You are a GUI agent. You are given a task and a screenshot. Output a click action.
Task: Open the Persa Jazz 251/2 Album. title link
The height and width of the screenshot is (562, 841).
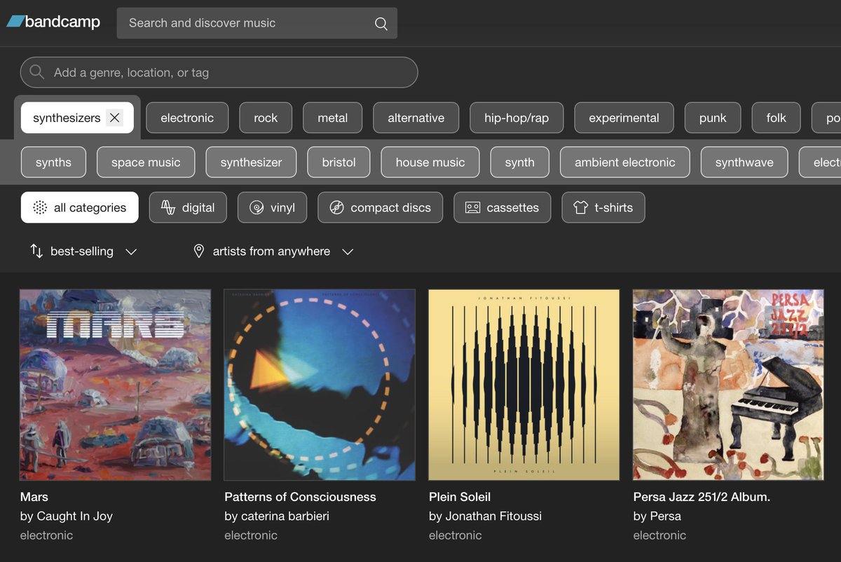pos(702,497)
